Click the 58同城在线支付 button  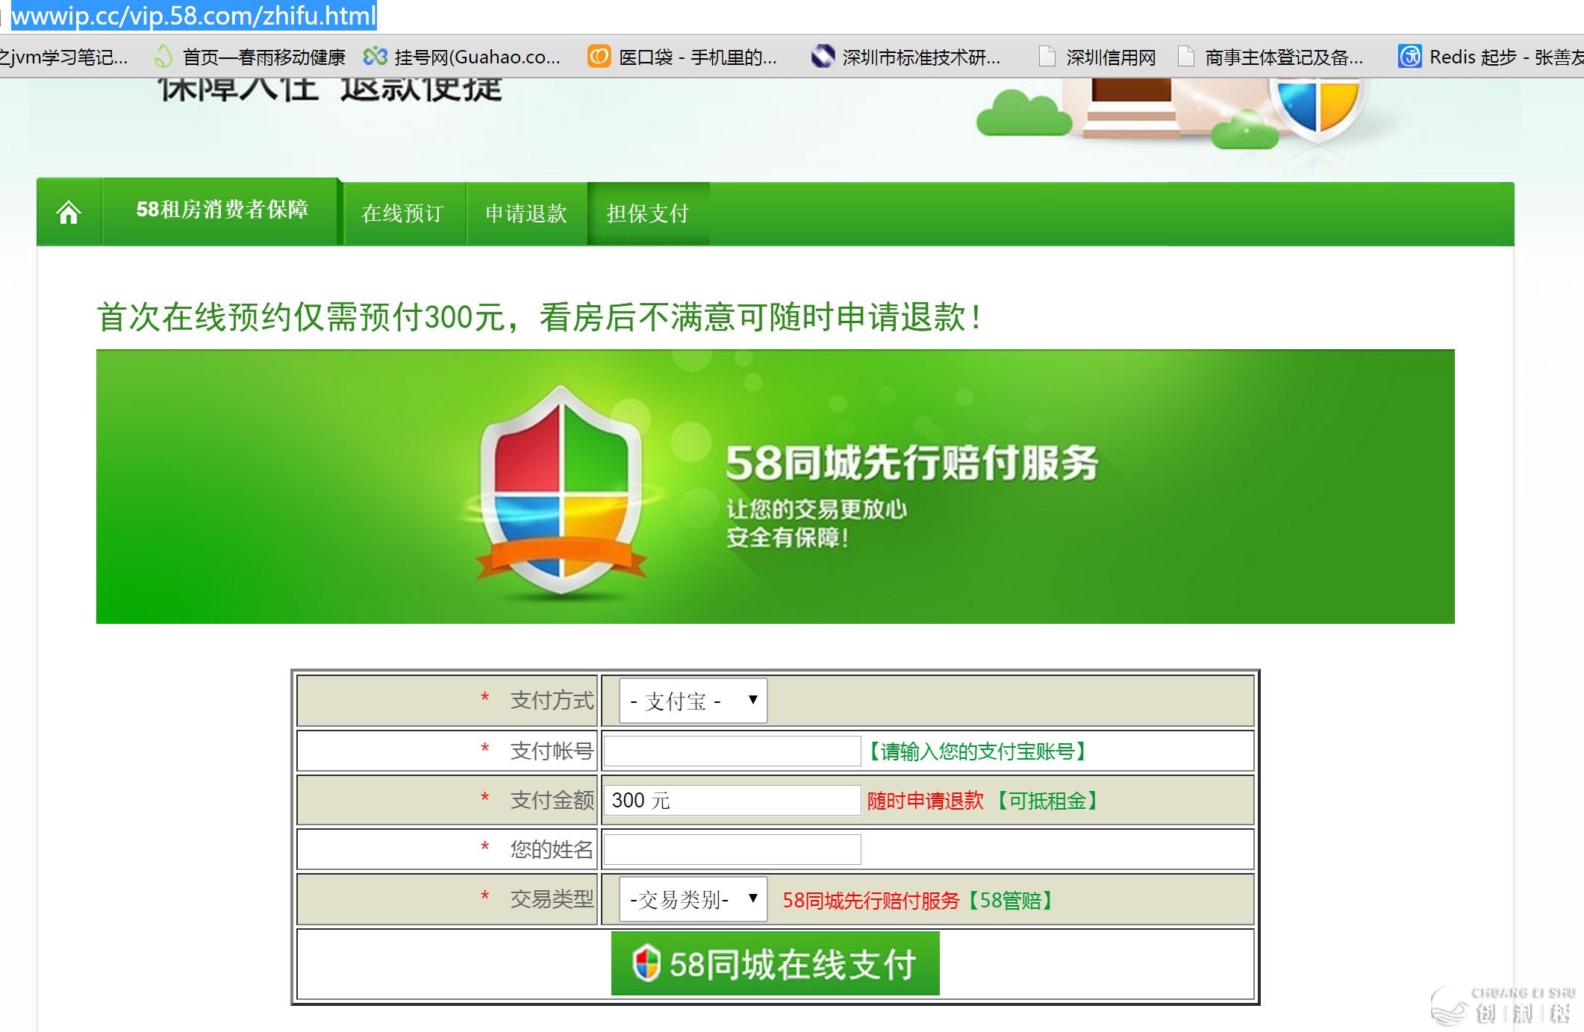point(775,963)
